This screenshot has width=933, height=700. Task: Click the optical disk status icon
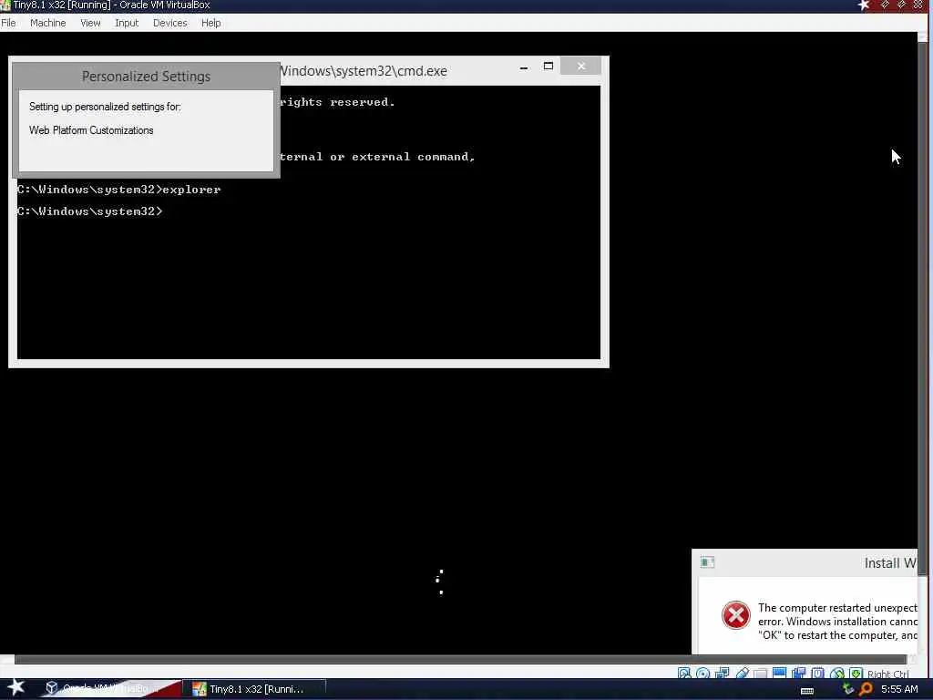coord(702,674)
